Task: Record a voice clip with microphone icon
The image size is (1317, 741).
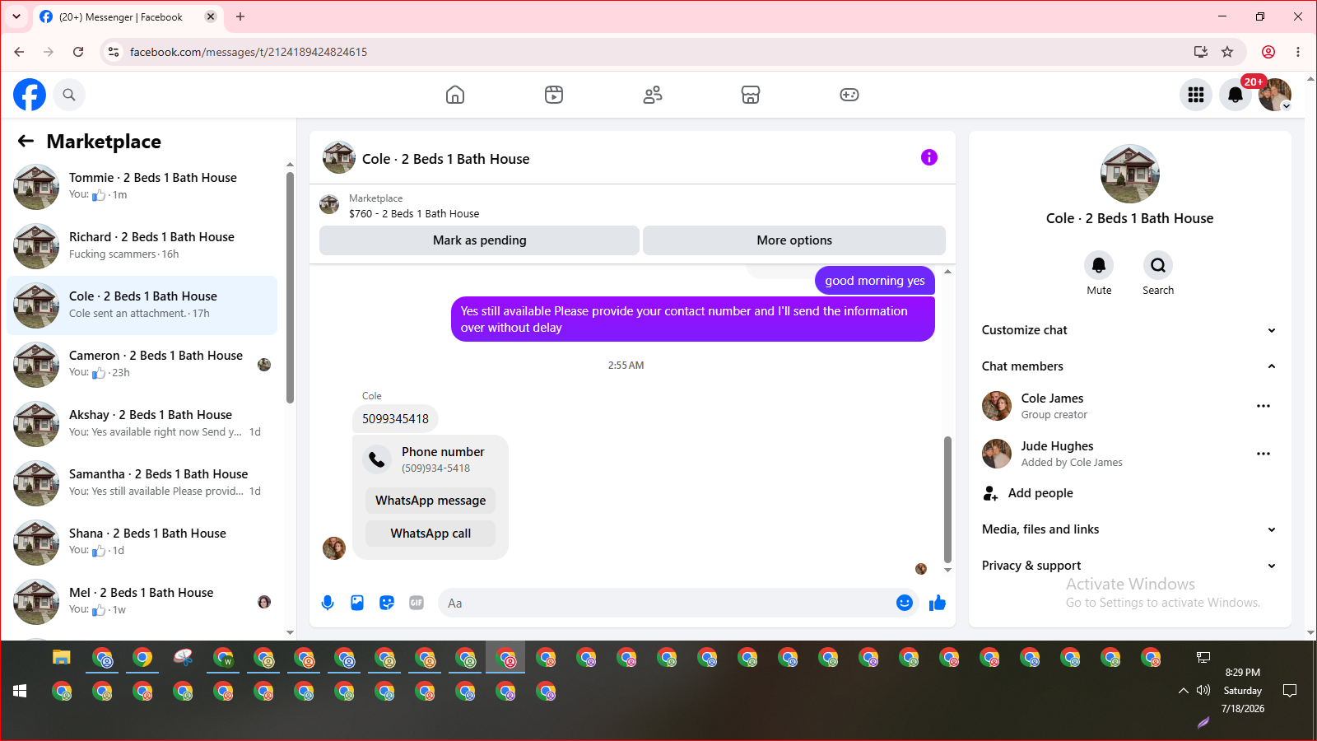Action: point(328,603)
